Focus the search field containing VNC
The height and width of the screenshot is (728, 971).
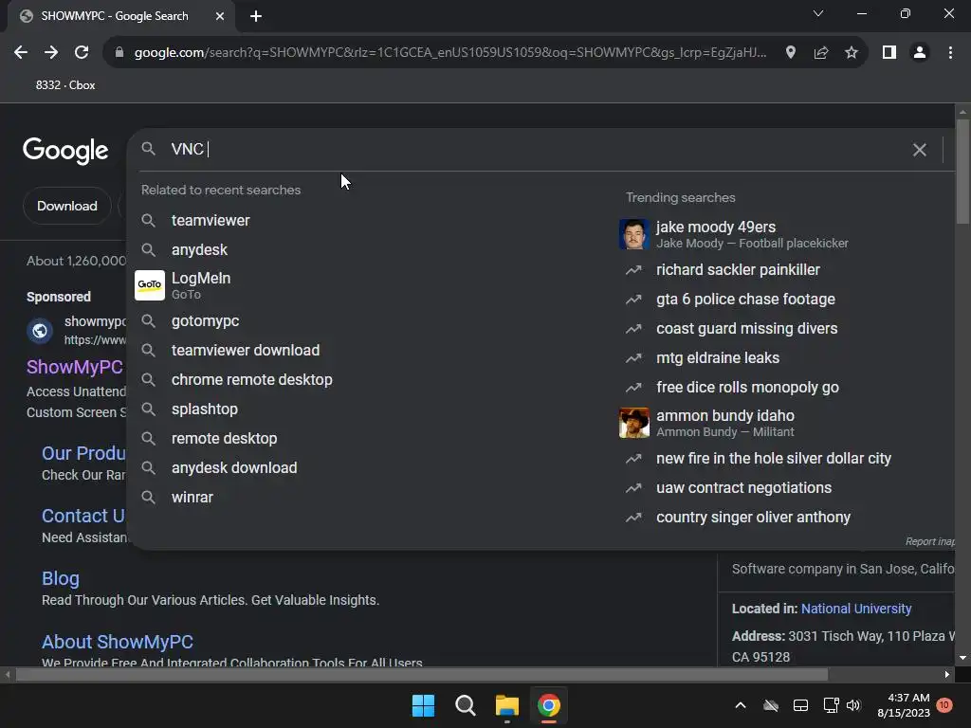click(x=533, y=149)
